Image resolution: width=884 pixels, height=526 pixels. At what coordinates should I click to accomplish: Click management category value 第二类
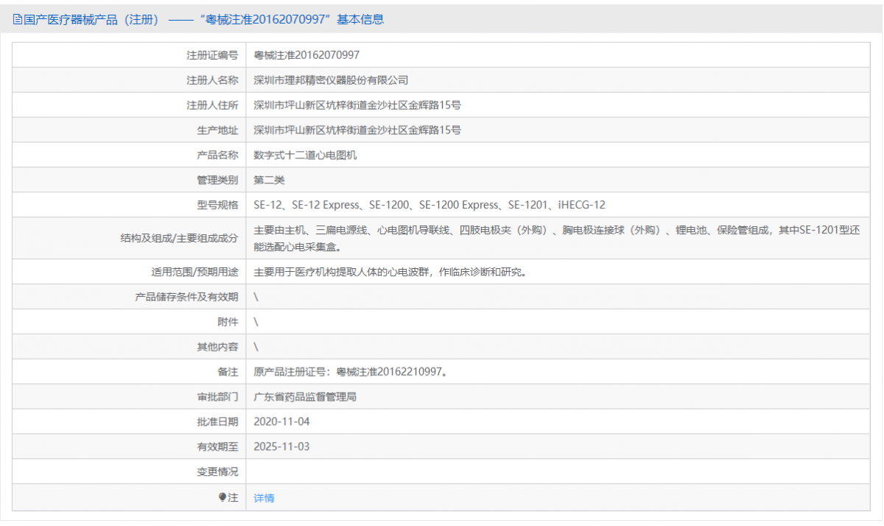point(269,180)
